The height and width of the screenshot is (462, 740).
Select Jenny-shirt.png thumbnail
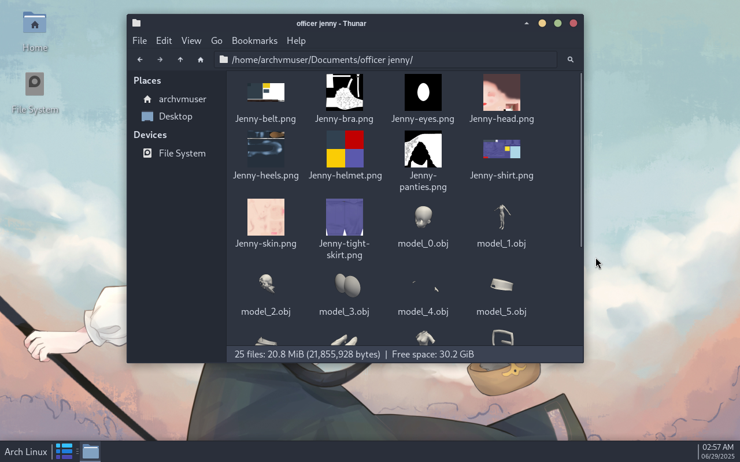pyautogui.click(x=502, y=149)
